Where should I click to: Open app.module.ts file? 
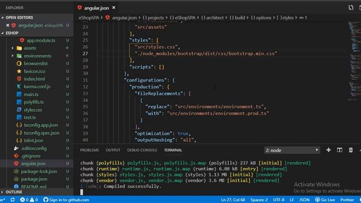click(x=41, y=40)
